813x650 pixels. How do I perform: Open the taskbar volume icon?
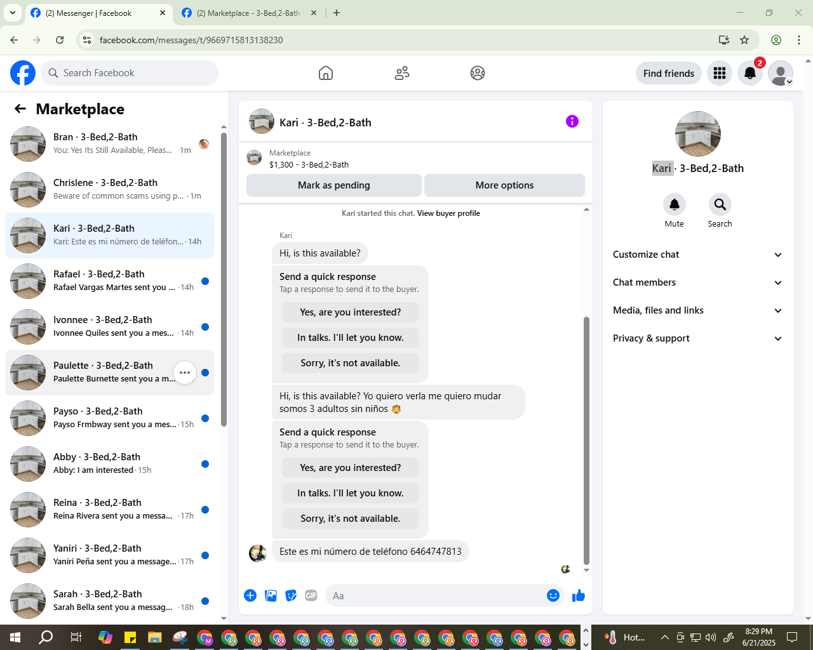point(711,637)
